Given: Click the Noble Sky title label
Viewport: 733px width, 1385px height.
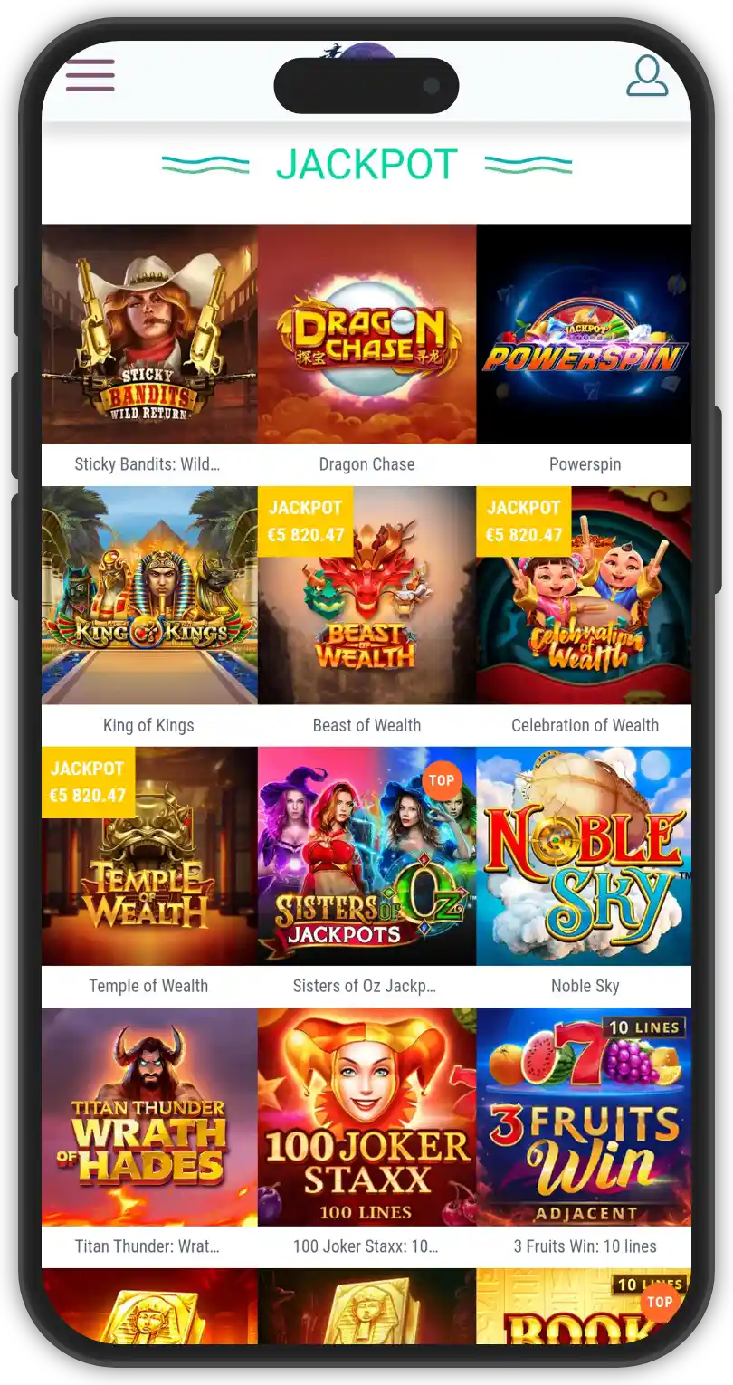Looking at the screenshot, I should [585, 986].
